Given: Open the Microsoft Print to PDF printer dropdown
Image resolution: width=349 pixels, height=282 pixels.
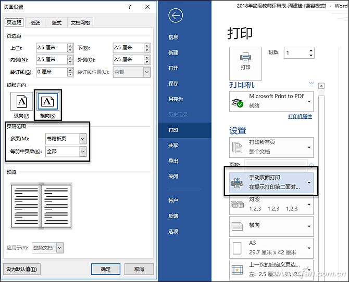Looking at the screenshot, I should tap(271, 101).
